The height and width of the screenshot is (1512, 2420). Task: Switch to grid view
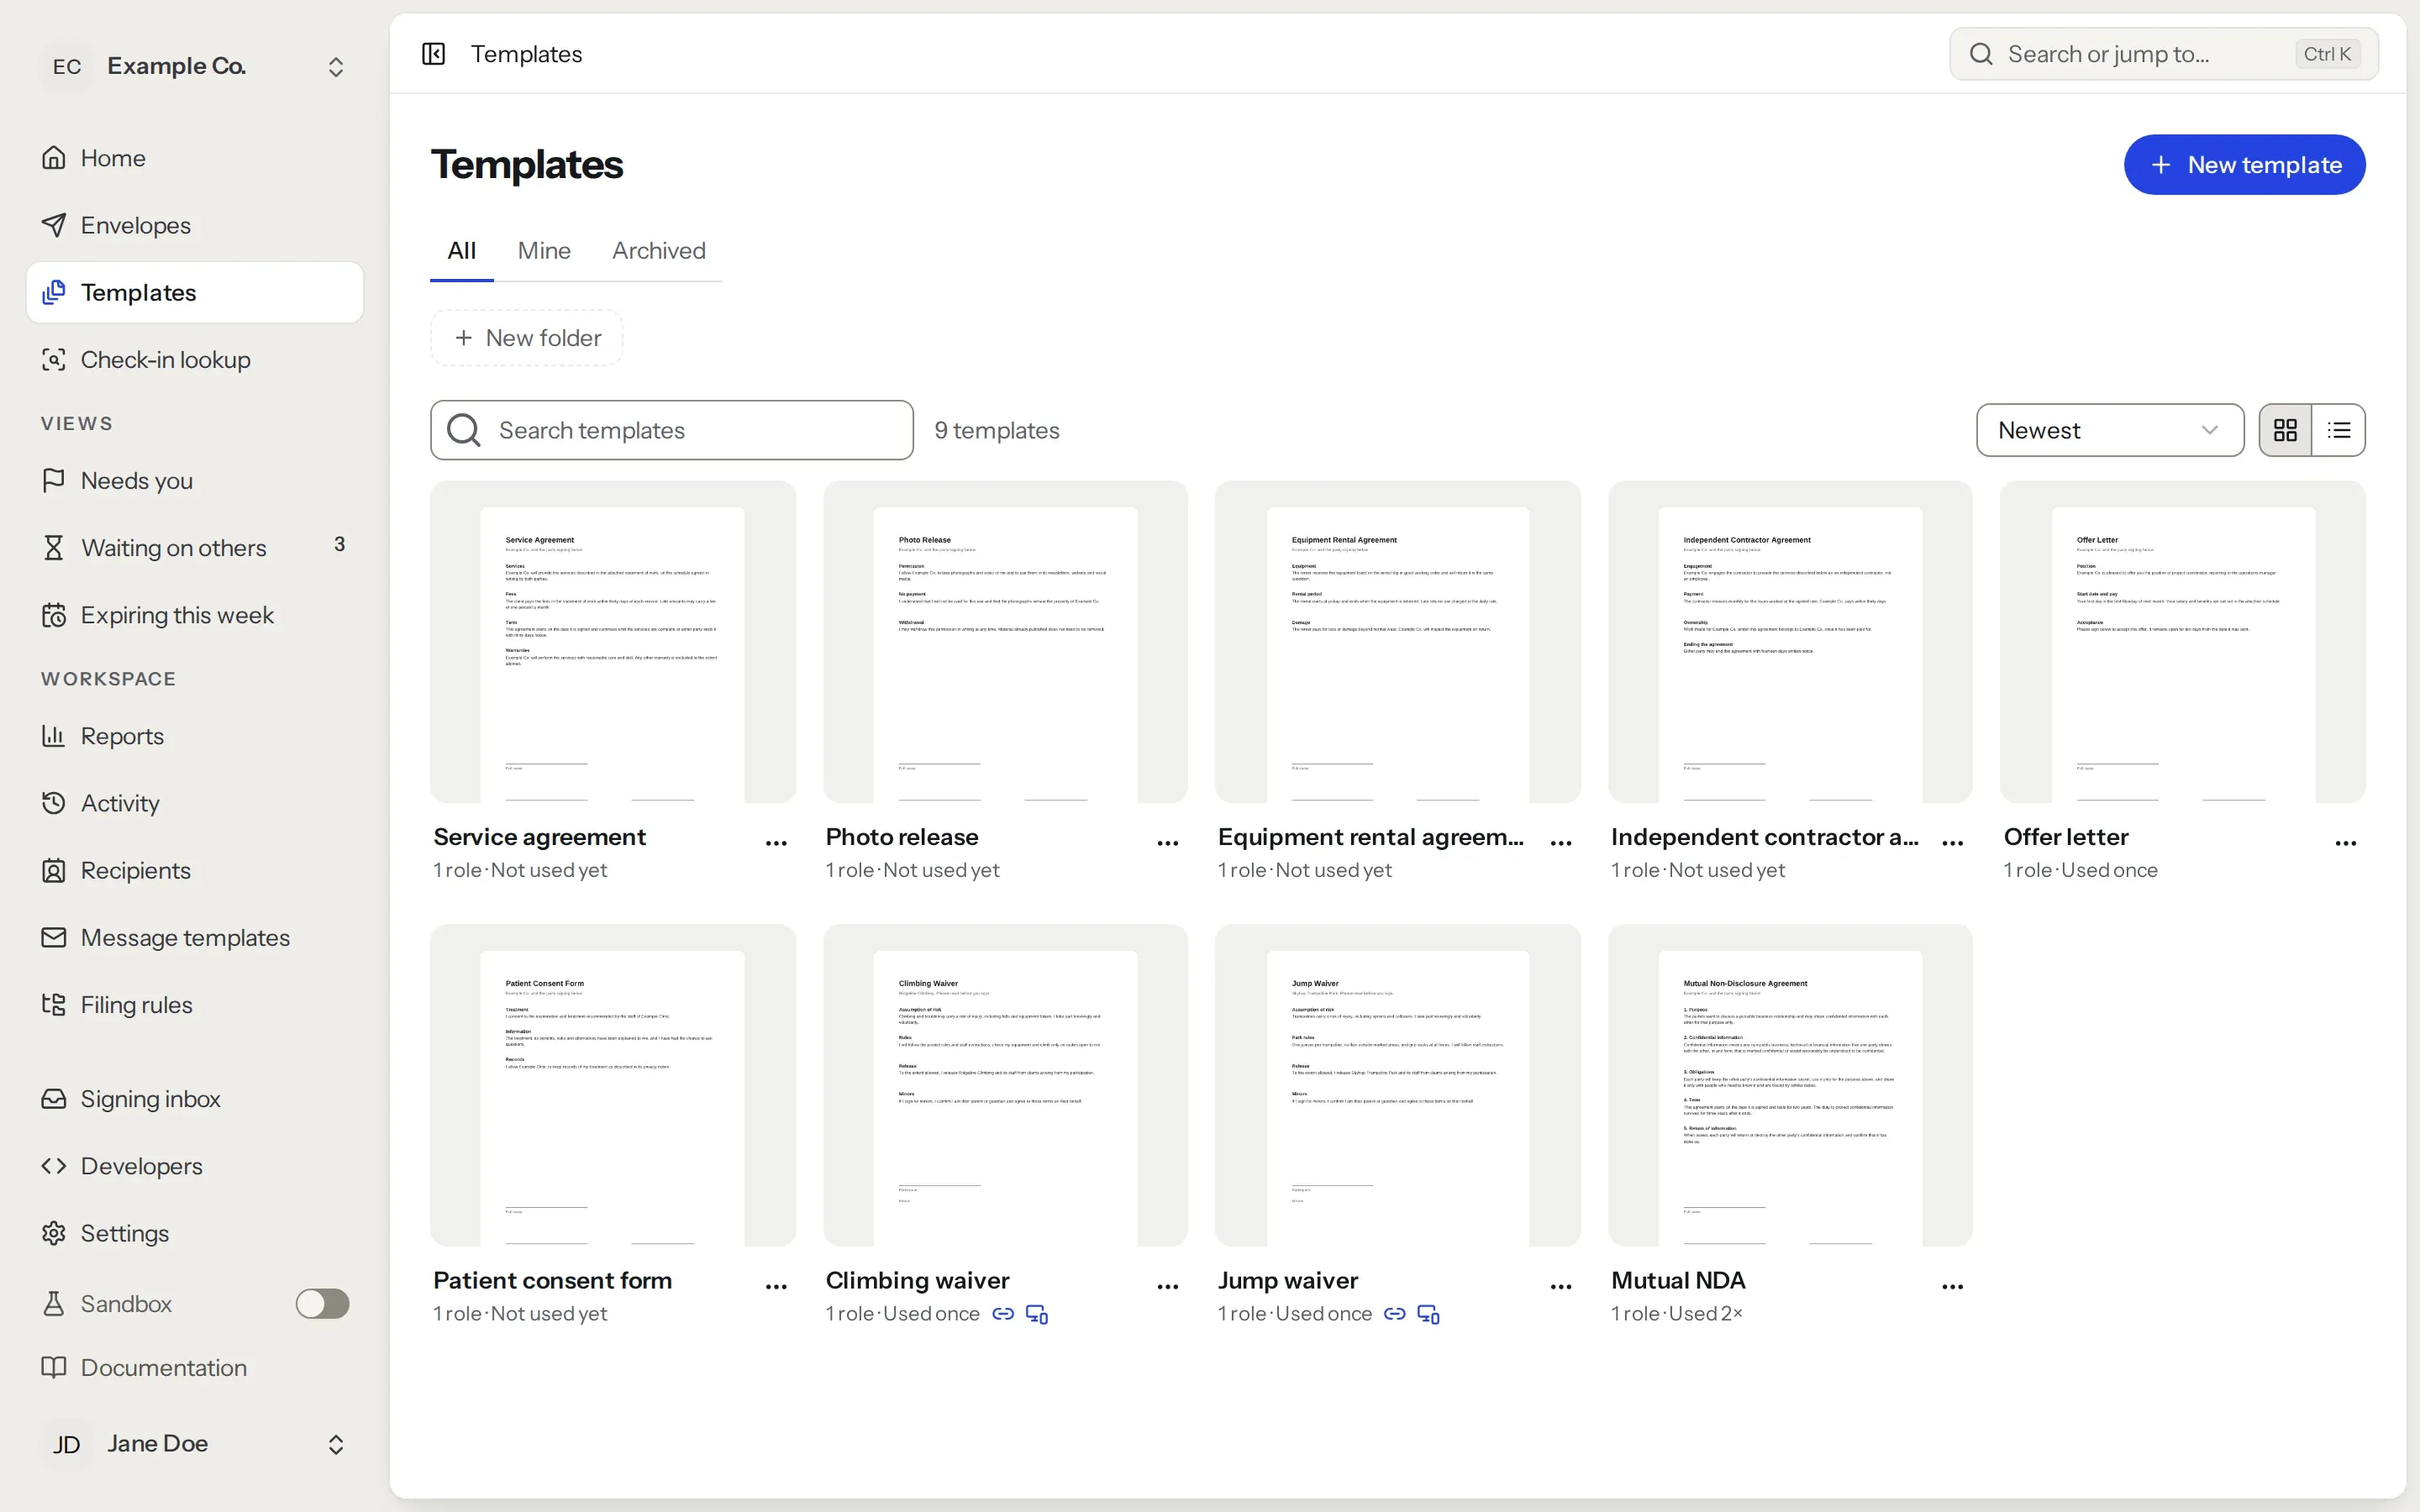2286,430
